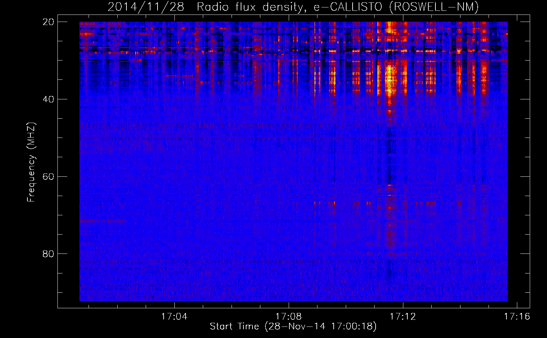Viewport: 547px width, 338px height.
Task: Click the bright yellow burst near 17:11 at 35 MHz
Action: pos(389,80)
